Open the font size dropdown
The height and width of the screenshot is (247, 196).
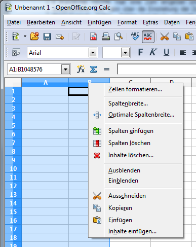click(x=125, y=53)
